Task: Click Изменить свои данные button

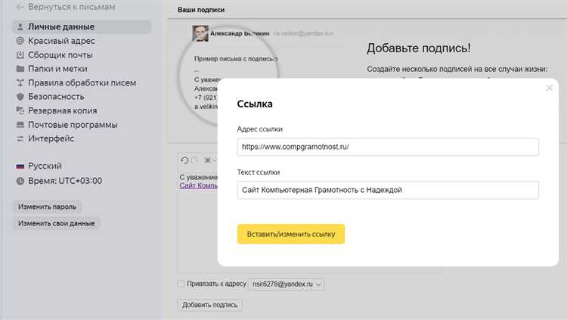Action: click(57, 223)
